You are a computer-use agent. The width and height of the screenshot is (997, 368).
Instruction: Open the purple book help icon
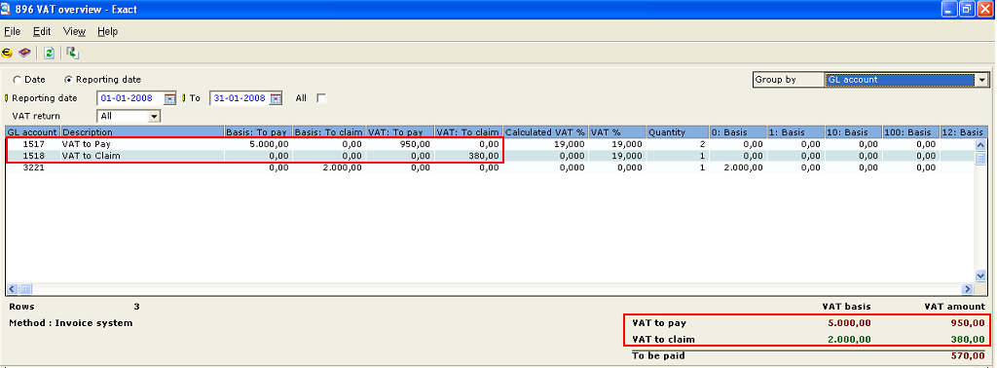(x=24, y=53)
